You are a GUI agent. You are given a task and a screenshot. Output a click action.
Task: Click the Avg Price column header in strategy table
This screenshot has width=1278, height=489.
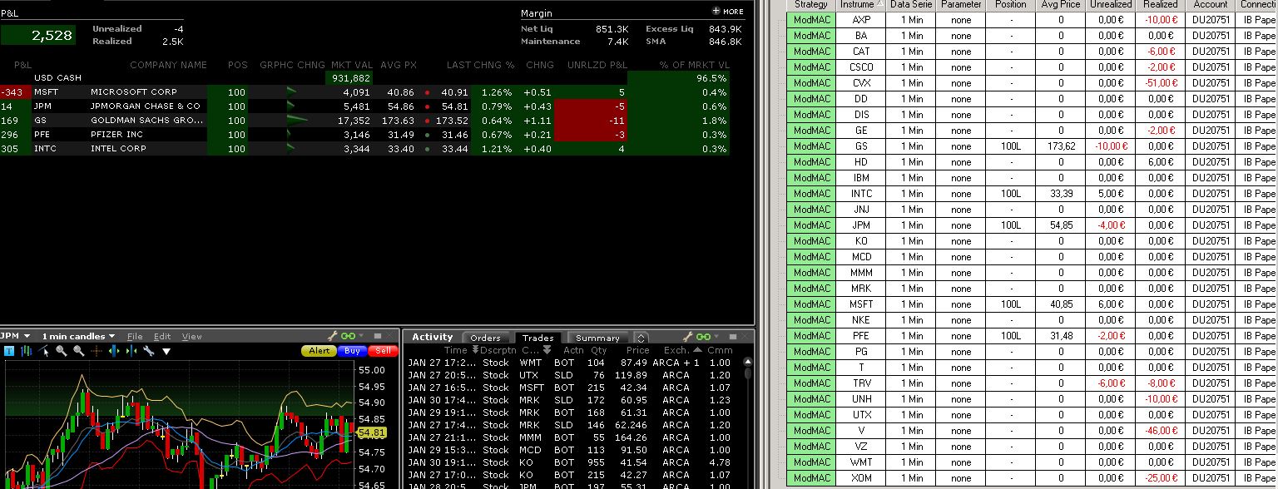tap(1061, 4)
